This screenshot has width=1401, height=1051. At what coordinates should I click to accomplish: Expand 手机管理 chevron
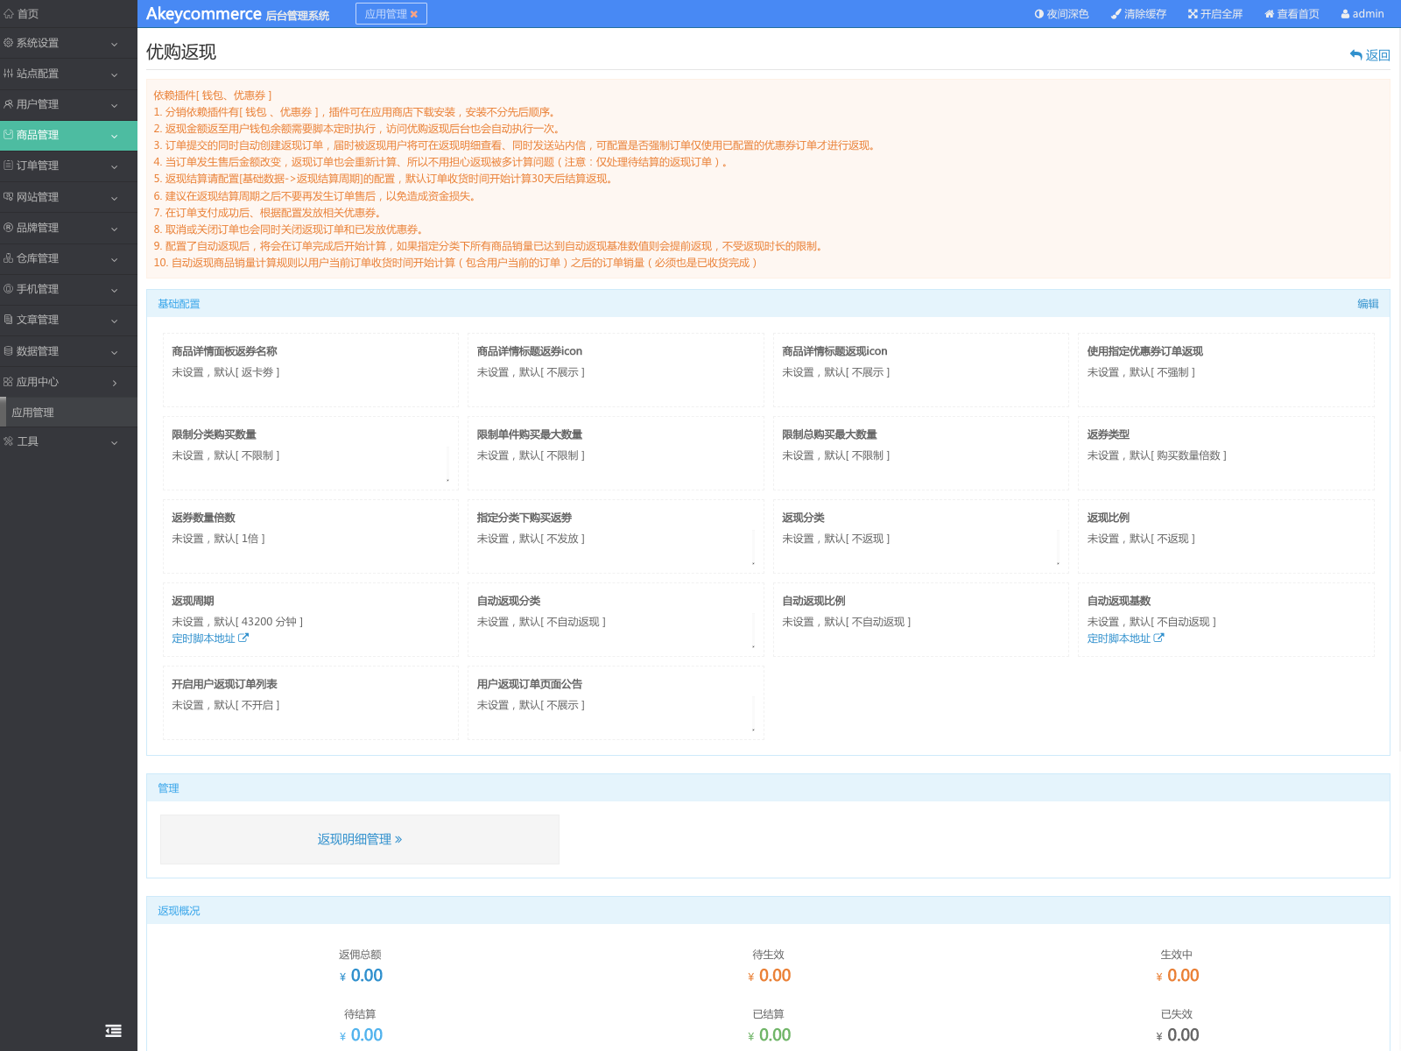click(114, 290)
